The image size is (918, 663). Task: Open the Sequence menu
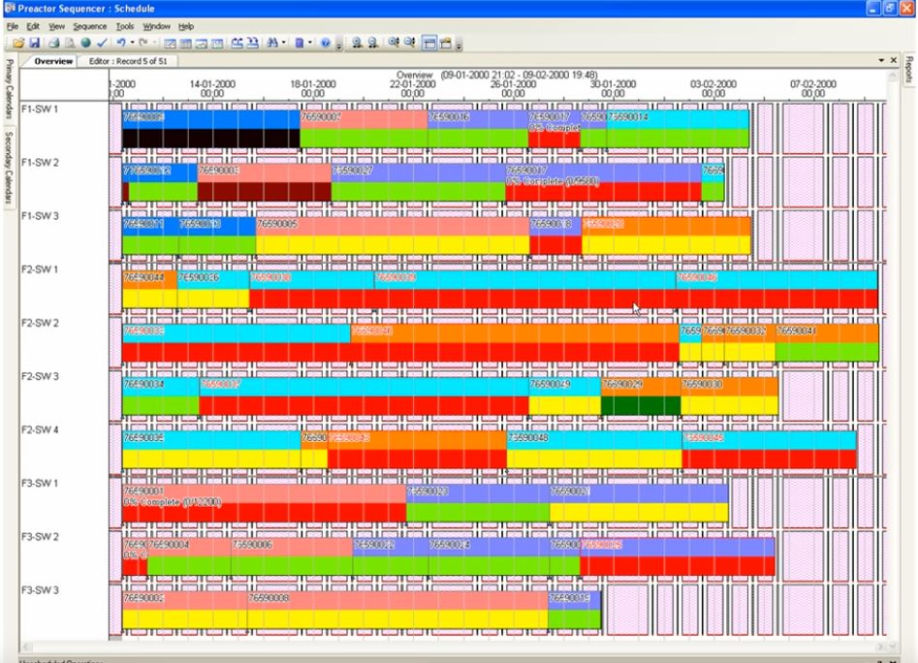coord(90,26)
